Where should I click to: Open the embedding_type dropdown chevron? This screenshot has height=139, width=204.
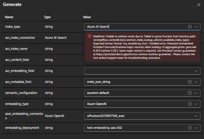196,104
